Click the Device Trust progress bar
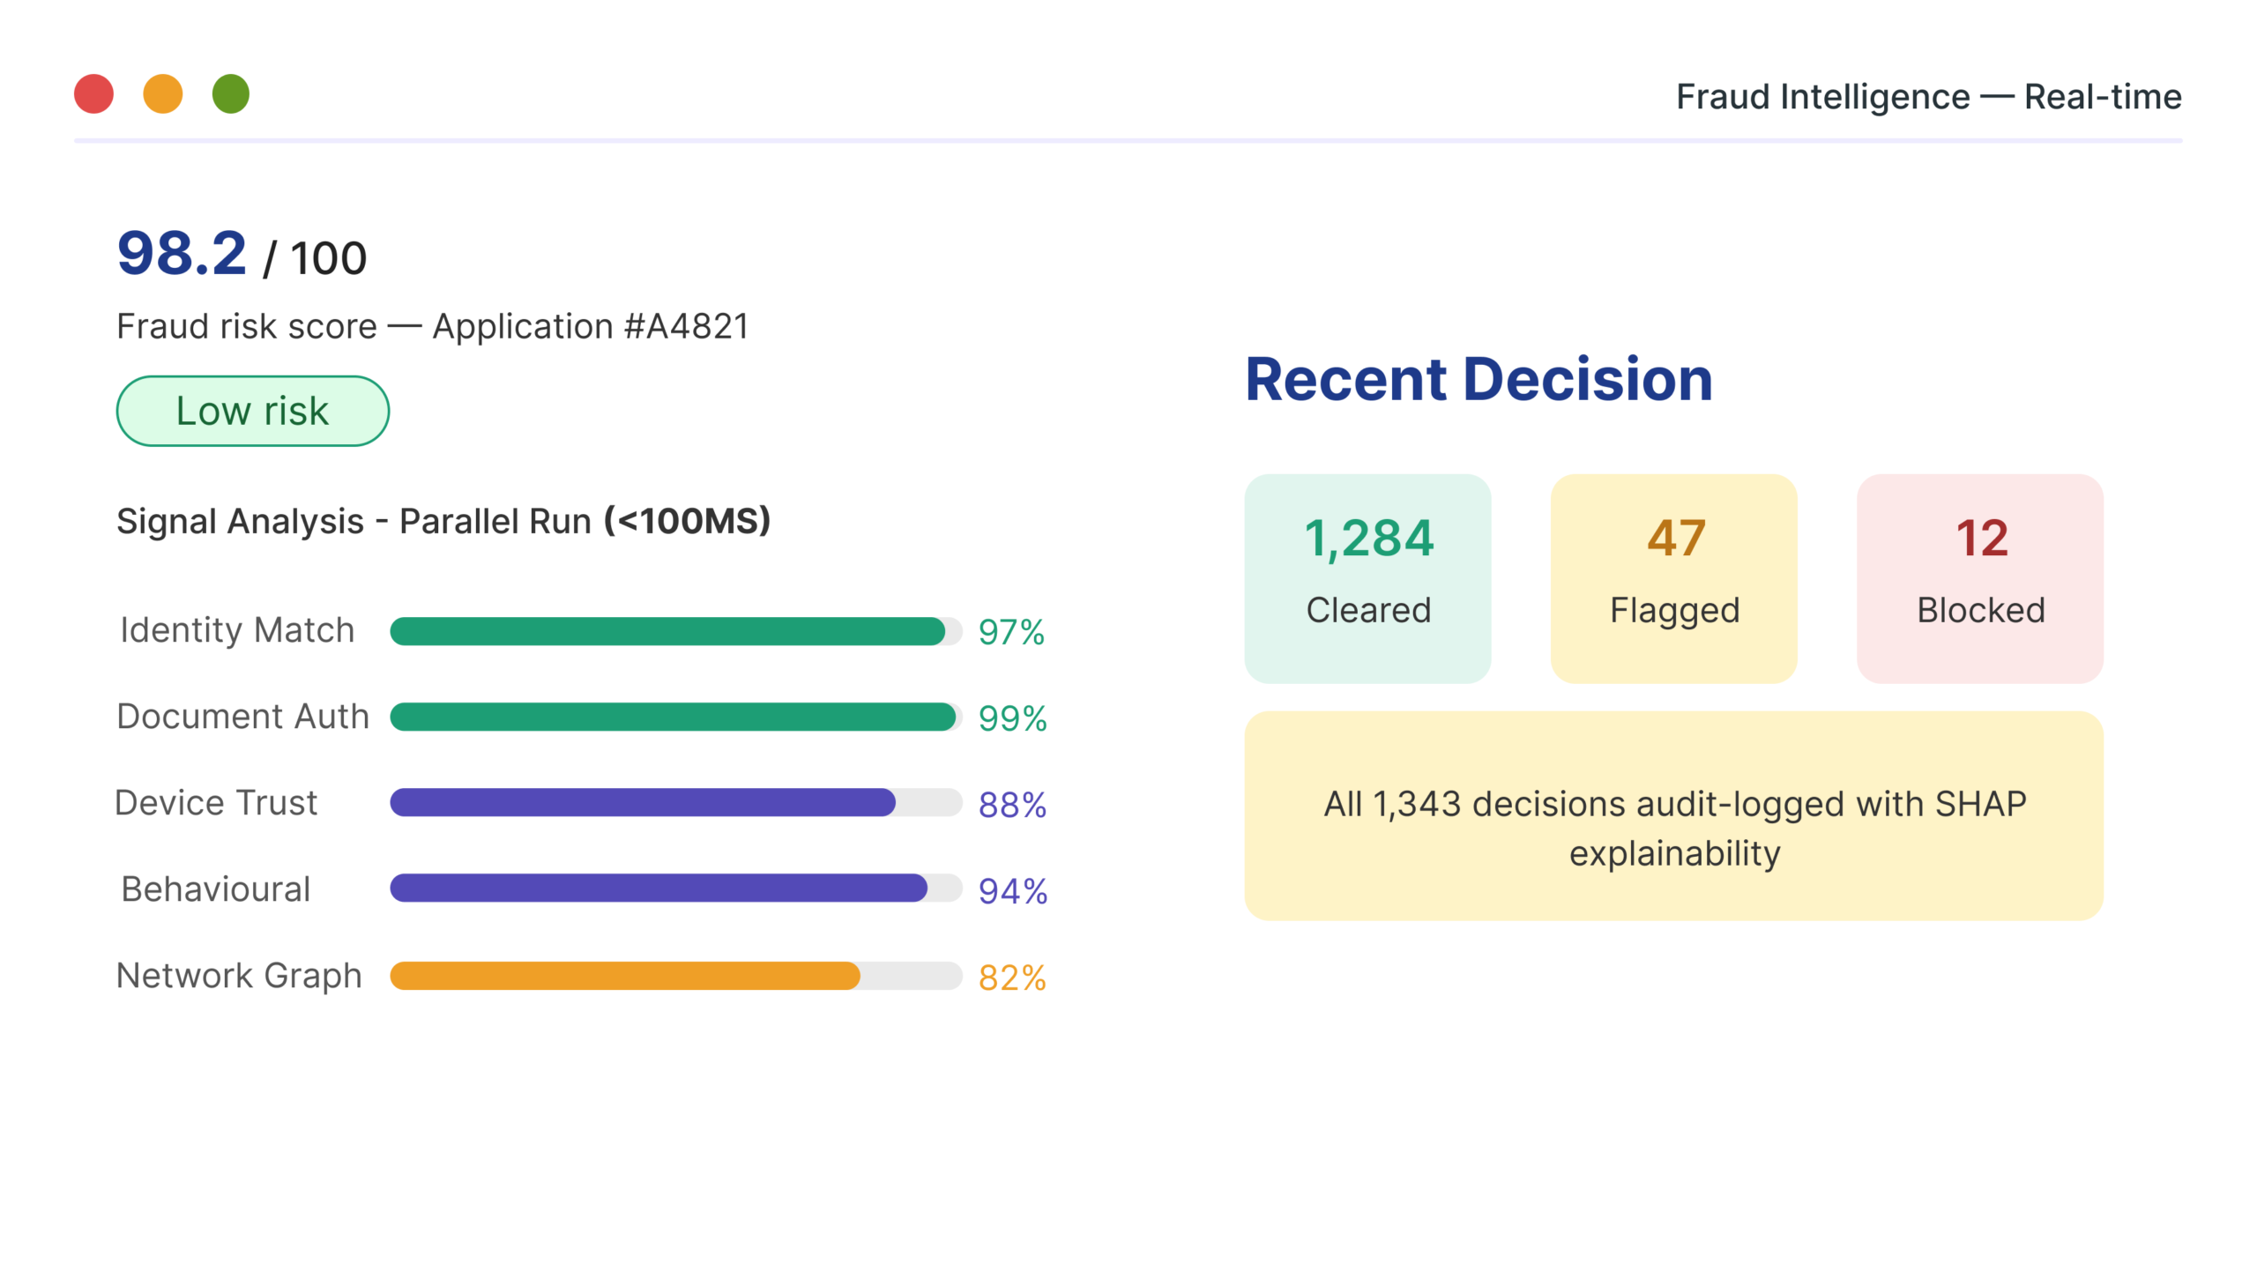The image size is (2257, 1264). (675, 803)
